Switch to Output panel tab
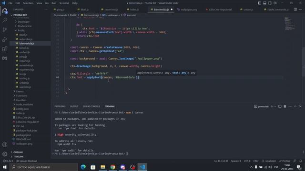 point(74,106)
